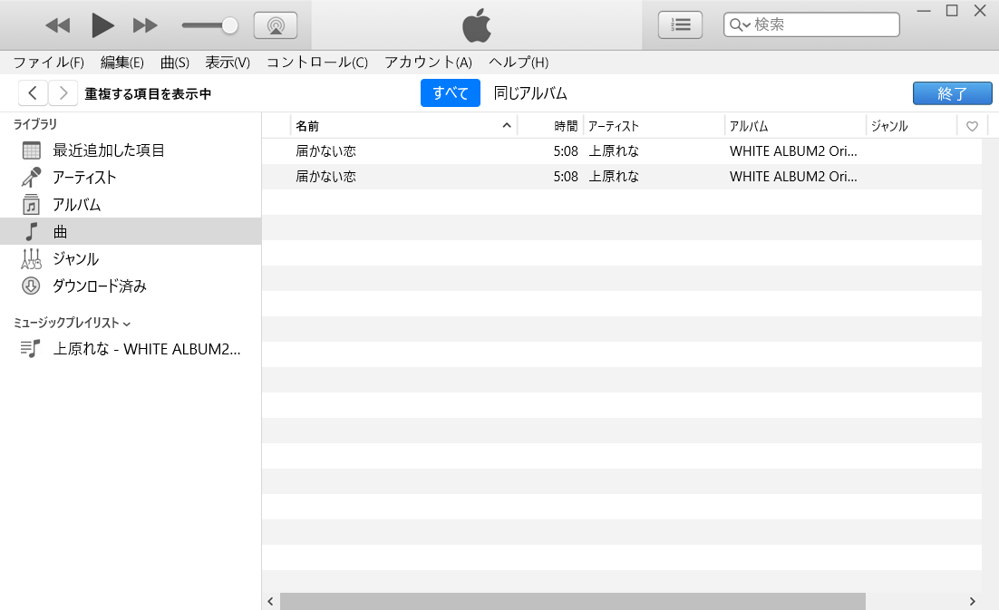Click the horizontal scrollbar right arrow

coord(972,601)
